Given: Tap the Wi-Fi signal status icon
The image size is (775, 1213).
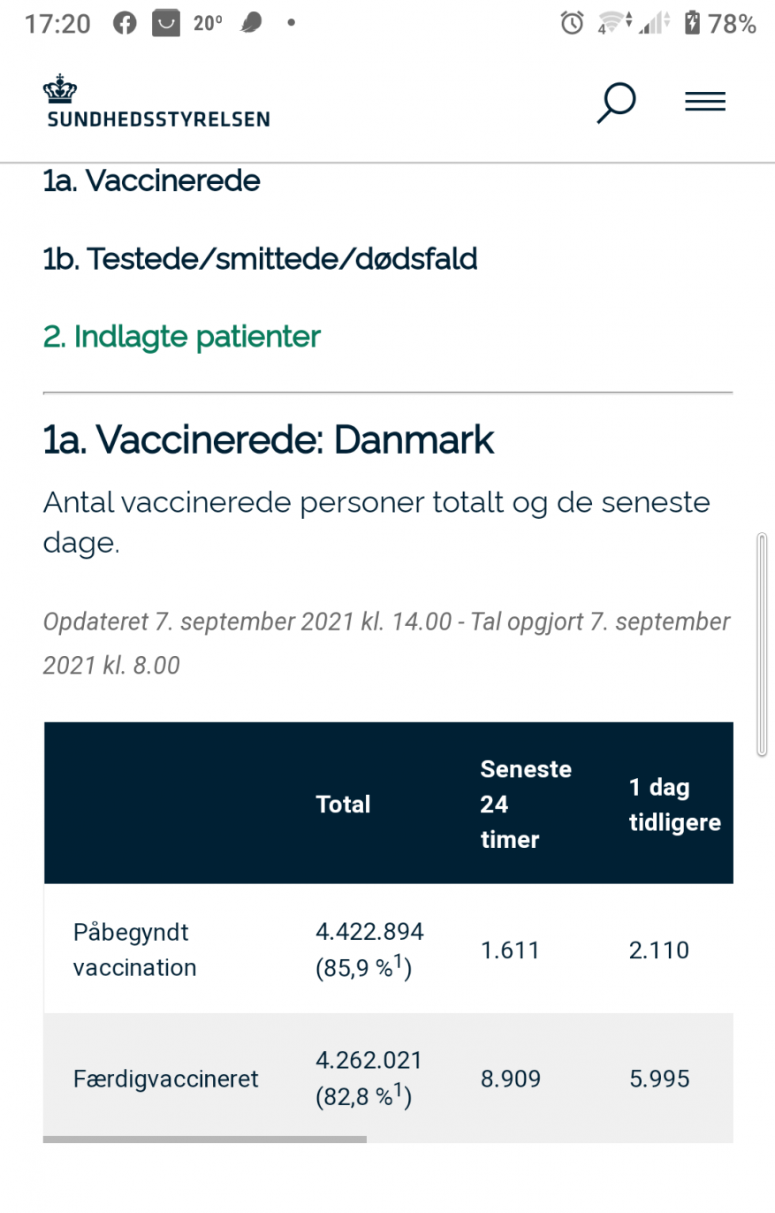Looking at the screenshot, I should pyautogui.click(x=612, y=24).
